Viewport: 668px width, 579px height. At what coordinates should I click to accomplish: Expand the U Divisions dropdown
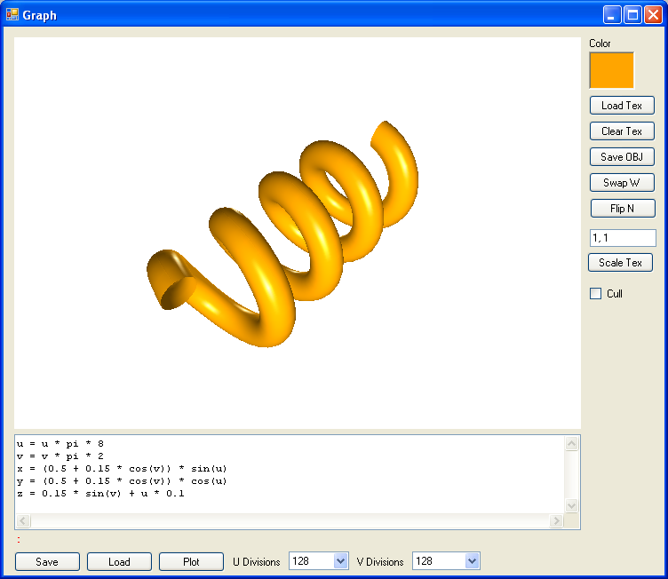point(340,561)
